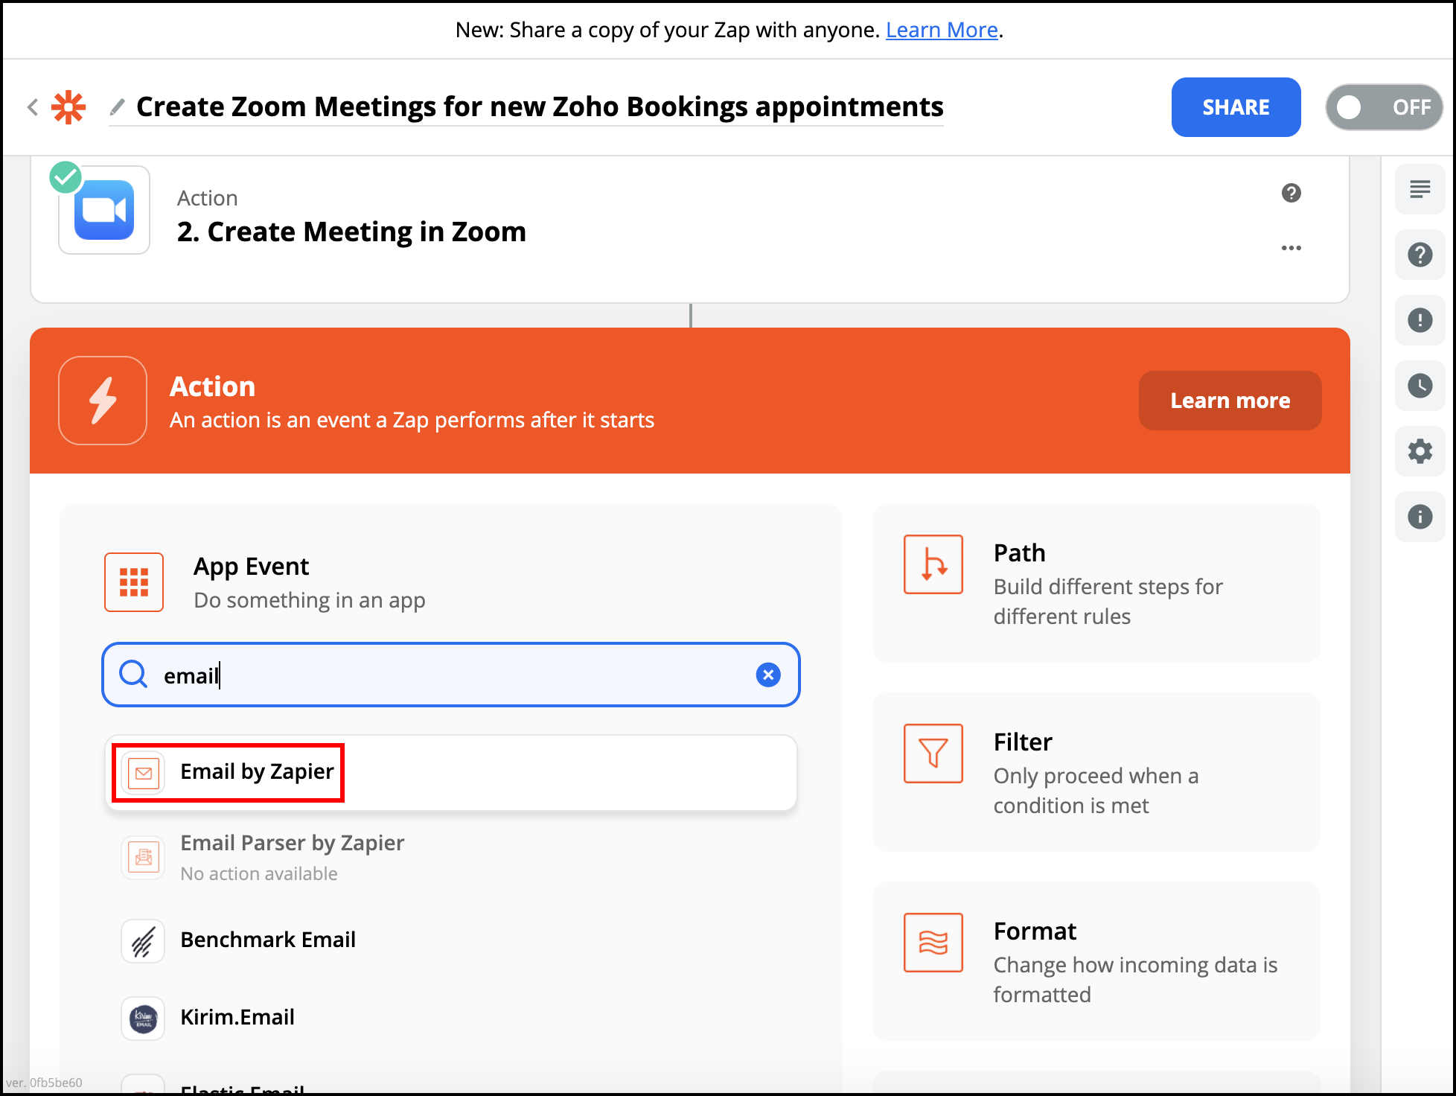Open the Zap settings gear icon
The height and width of the screenshot is (1096, 1456).
(x=1420, y=451)
